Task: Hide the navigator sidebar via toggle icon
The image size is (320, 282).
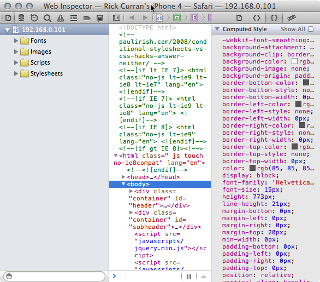Action: 116,18
